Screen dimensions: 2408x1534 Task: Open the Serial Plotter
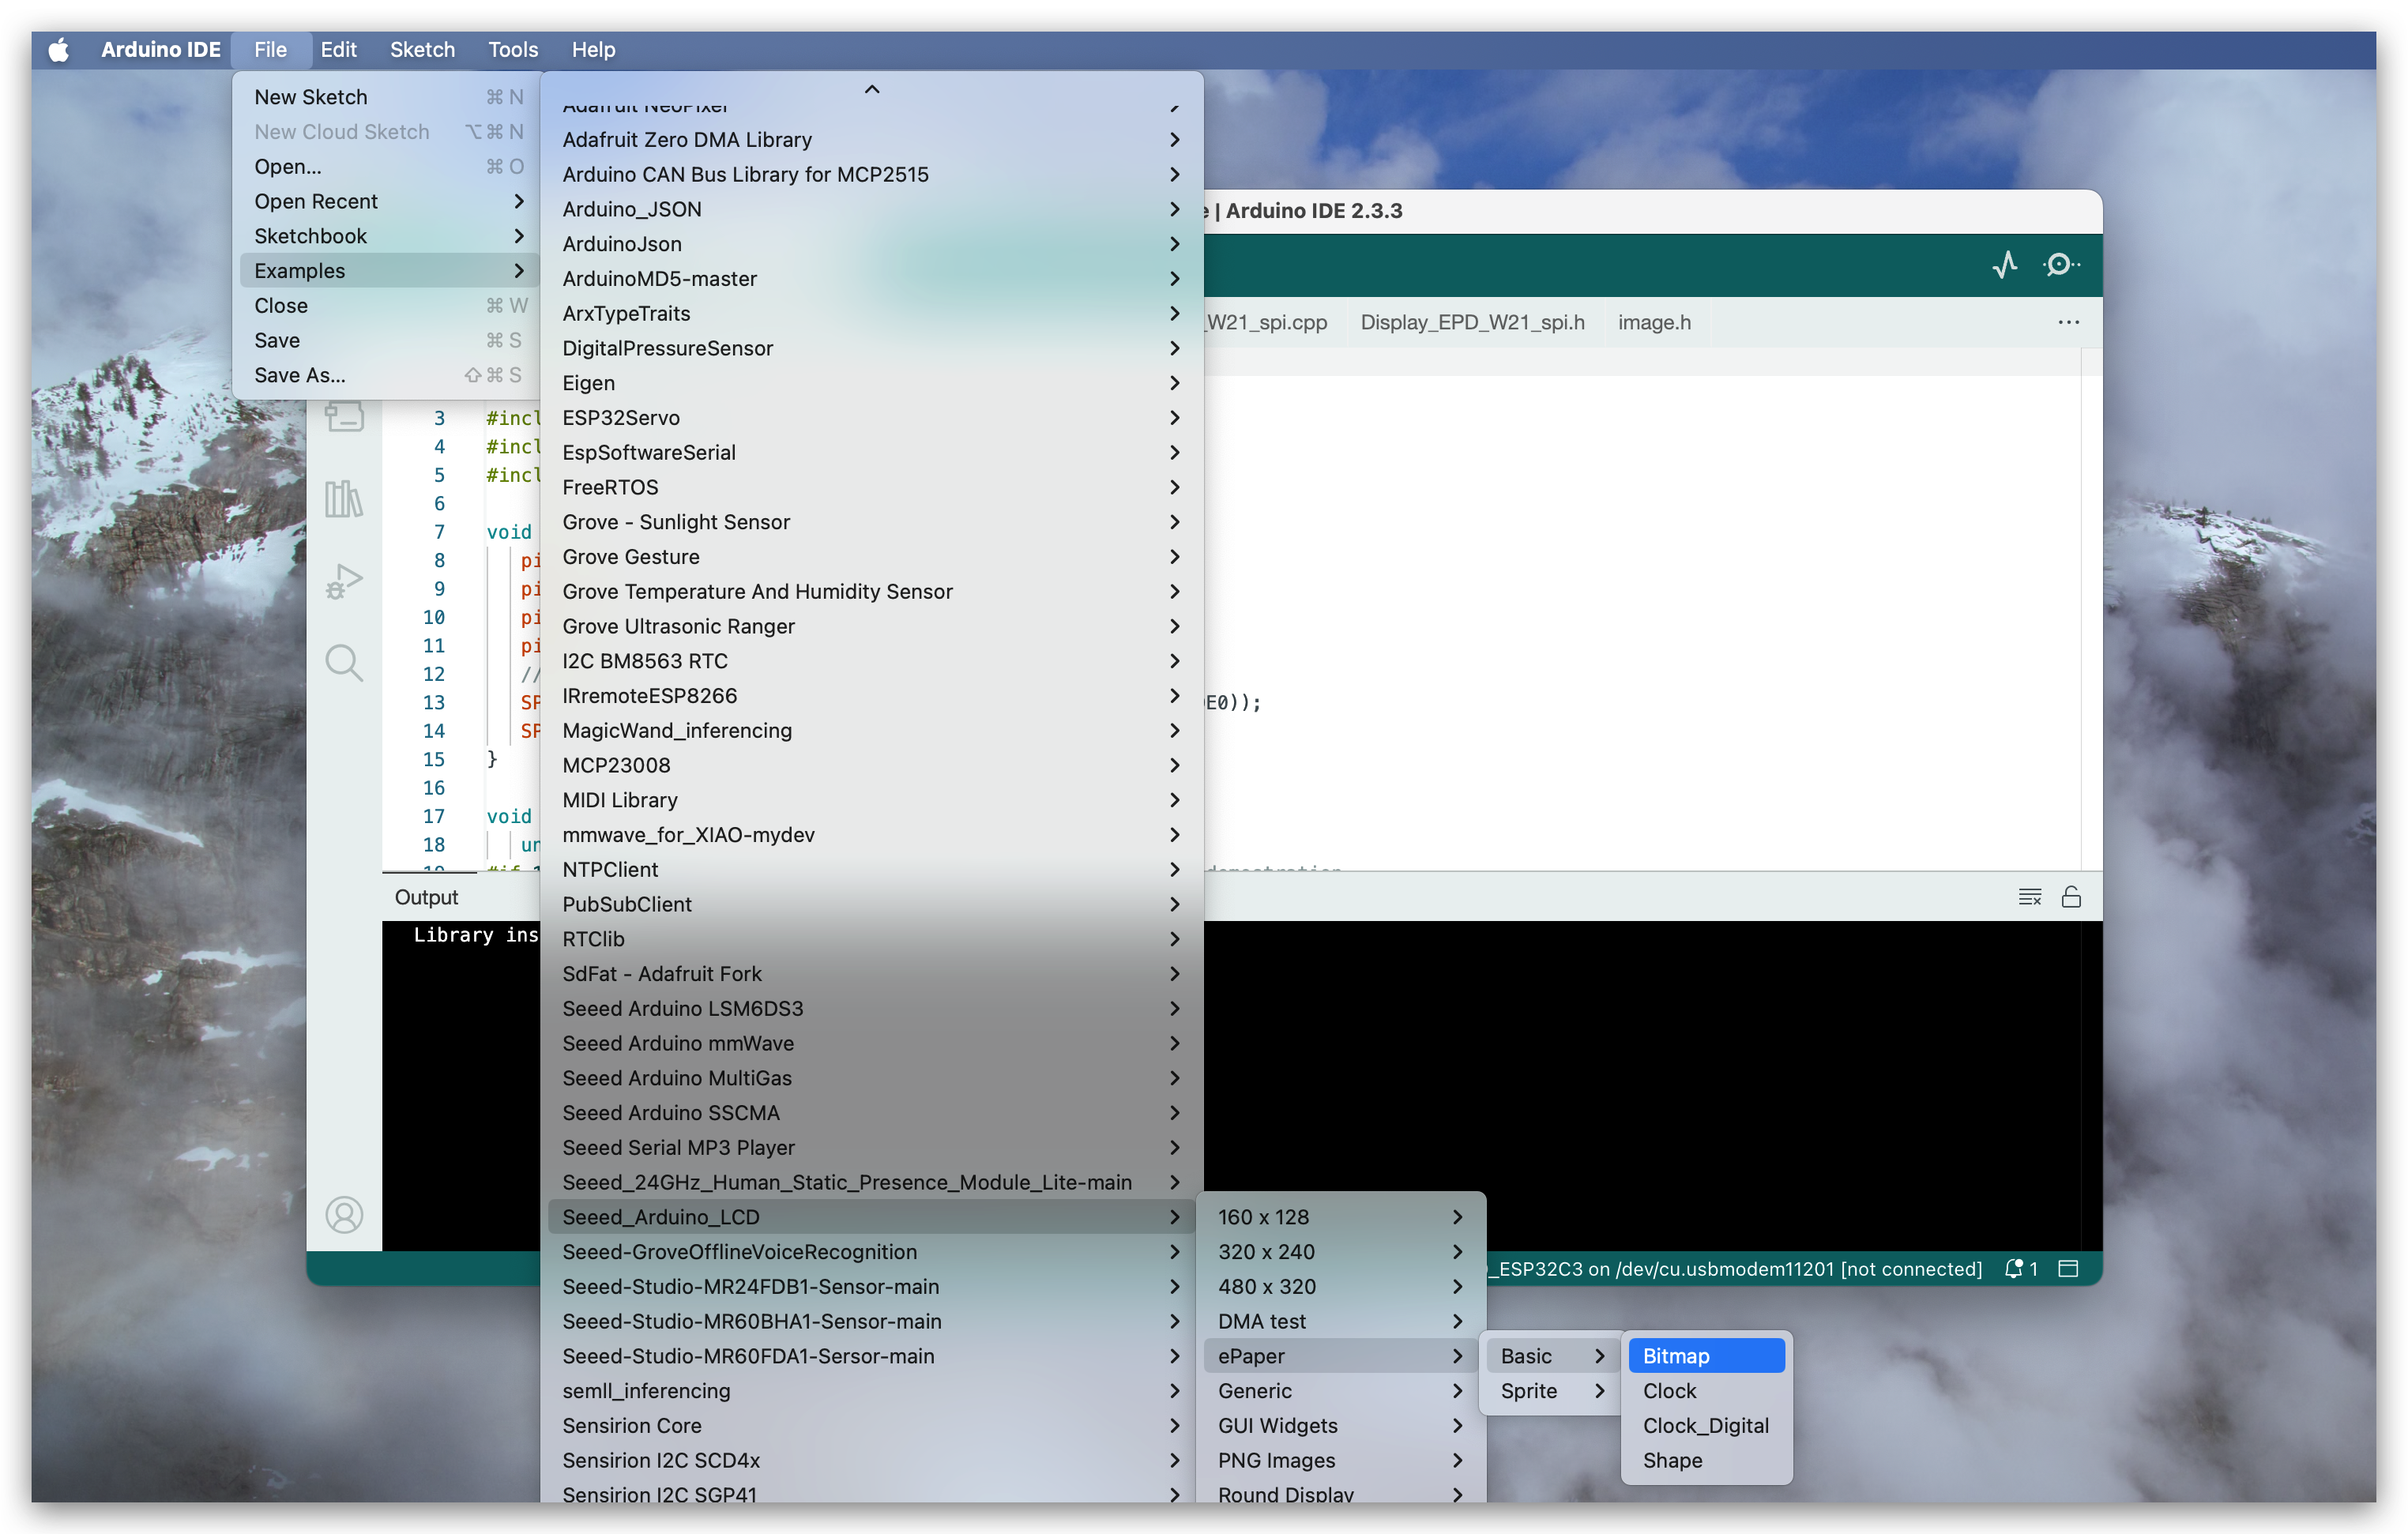point(2005,264)
